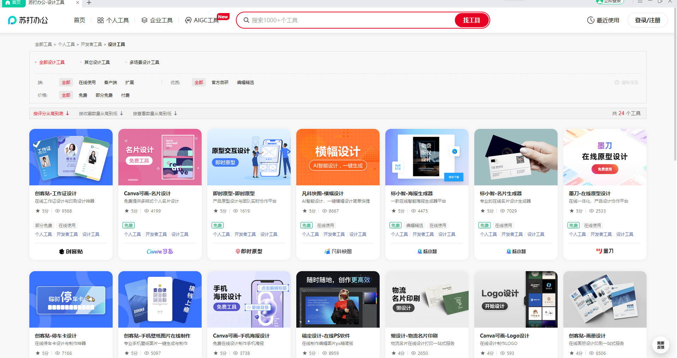The height and width of the screenshot is (358, 677).
Task: Click the 标小智 logo under 名片生成器
Action: 516,251
